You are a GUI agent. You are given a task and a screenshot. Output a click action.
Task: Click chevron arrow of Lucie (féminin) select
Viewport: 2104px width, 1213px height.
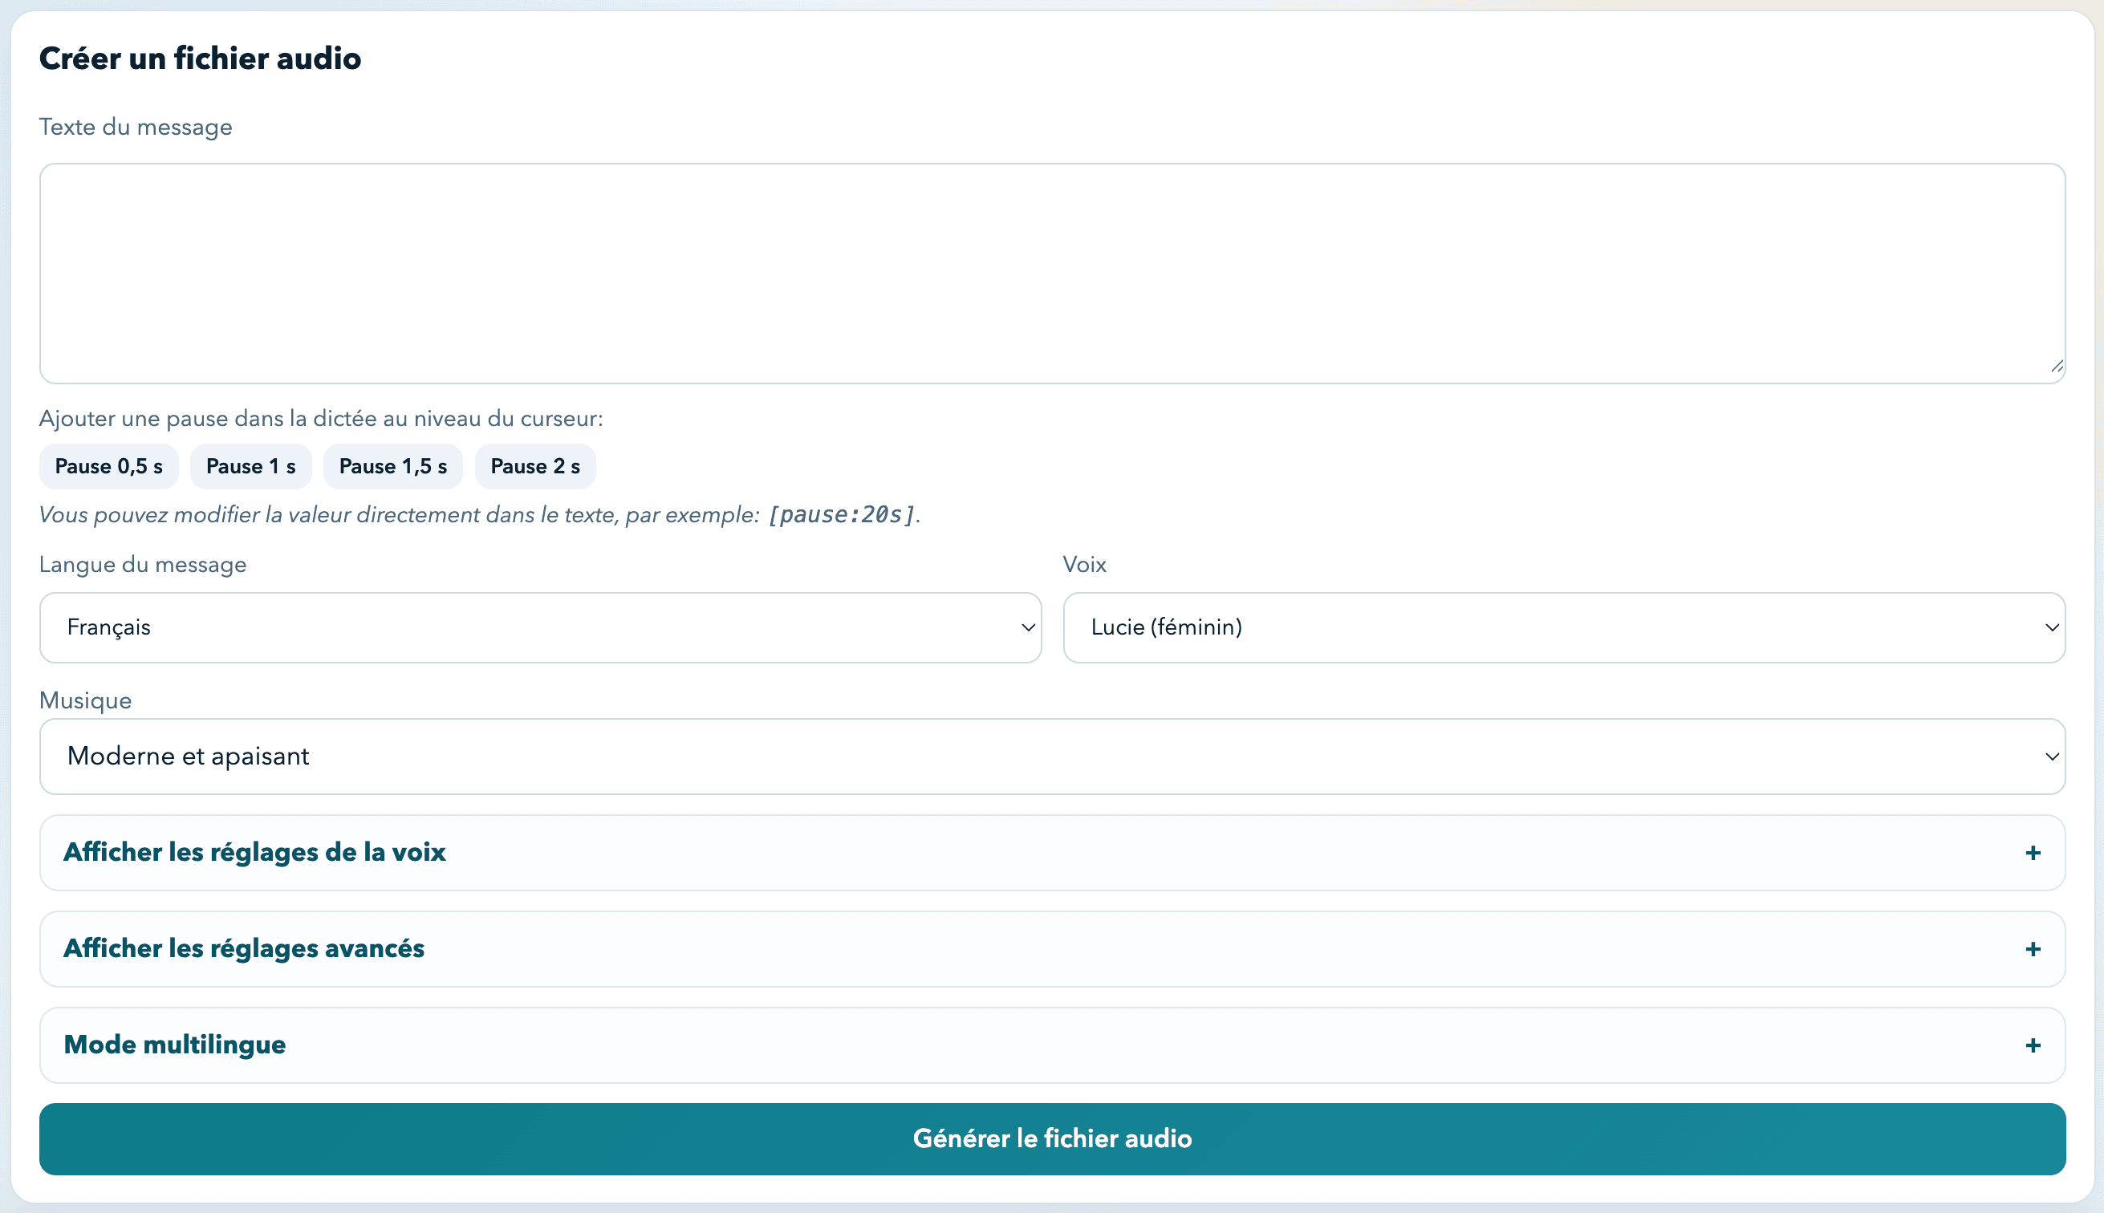2052,627
